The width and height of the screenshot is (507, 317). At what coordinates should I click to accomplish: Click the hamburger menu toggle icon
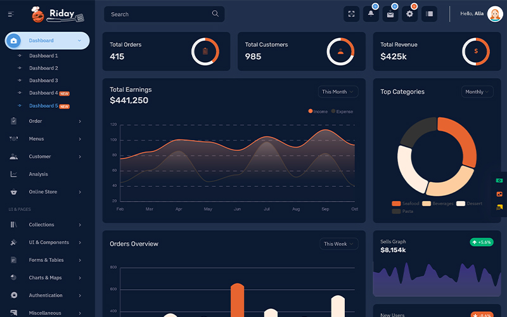(11, 14)
